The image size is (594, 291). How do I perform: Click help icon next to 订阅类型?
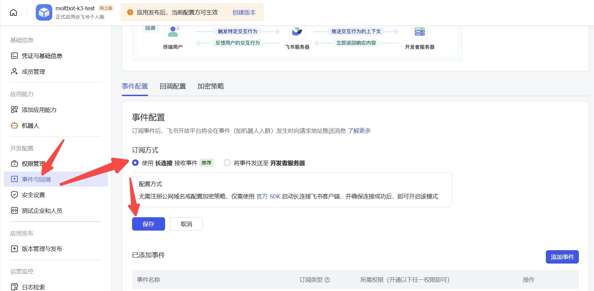(327, 280)
